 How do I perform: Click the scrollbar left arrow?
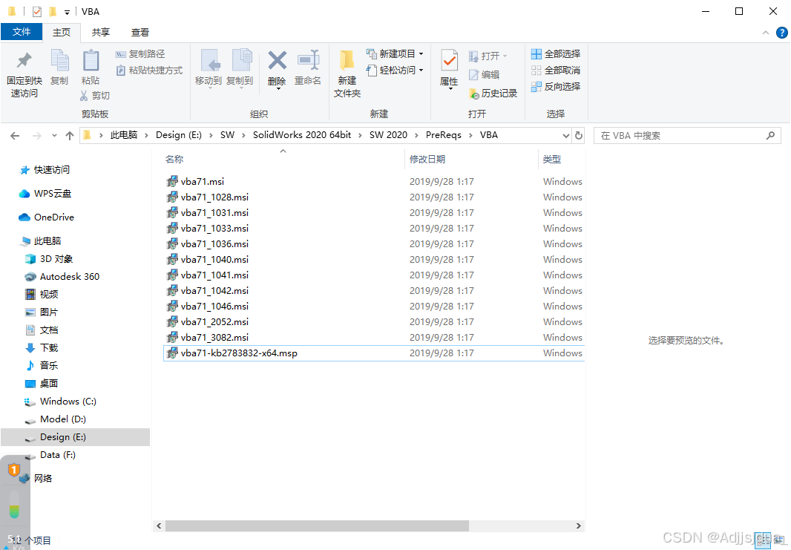click(x=159, y=526)
